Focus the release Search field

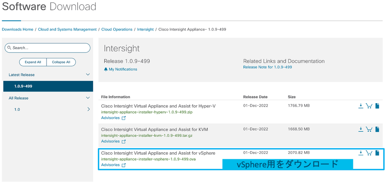point(47,48)
